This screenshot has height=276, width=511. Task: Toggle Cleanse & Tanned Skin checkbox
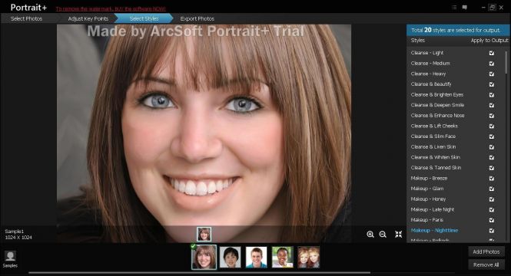pos(492,168)
